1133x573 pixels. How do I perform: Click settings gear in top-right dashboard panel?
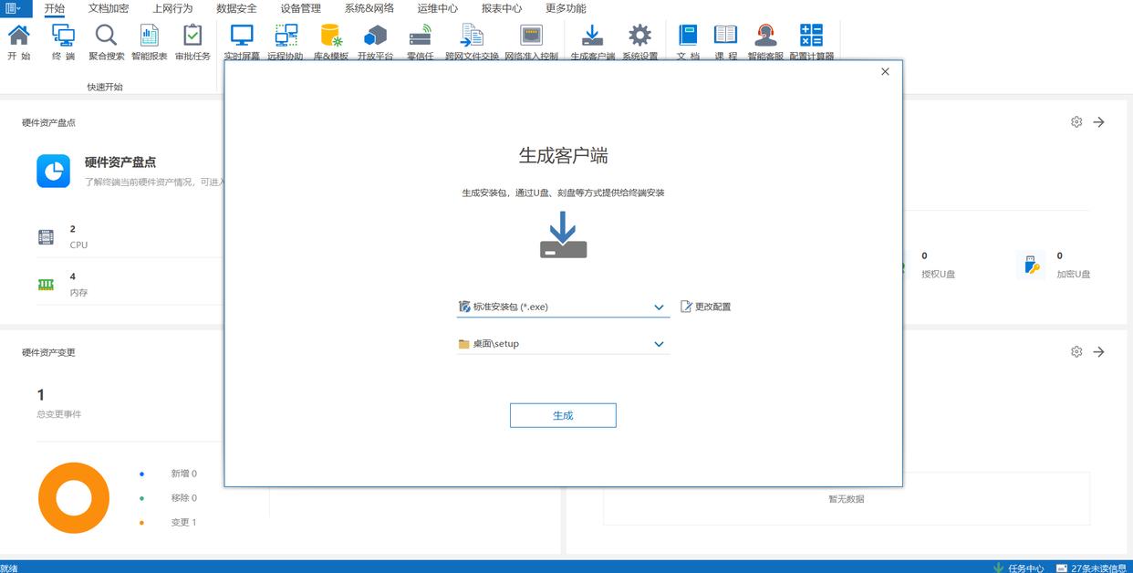[x=1076, y=122]
